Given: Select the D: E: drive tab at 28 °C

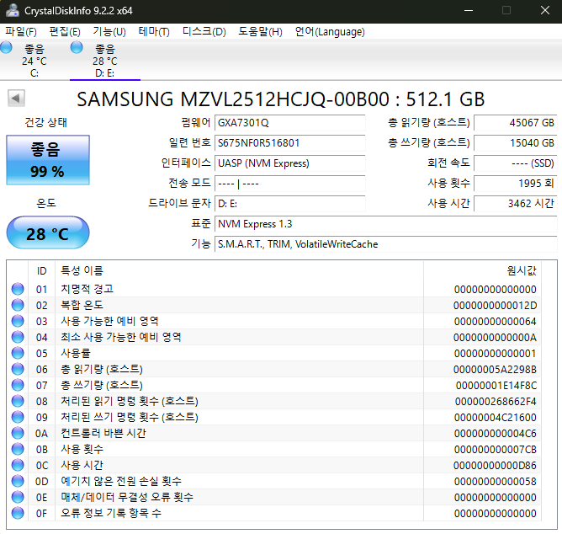Looking at the screenshot, I should pyautogui.click(x=105, y=61).
